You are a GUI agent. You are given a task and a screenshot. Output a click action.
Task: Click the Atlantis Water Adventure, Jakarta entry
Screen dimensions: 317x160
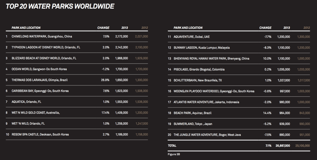206,102
